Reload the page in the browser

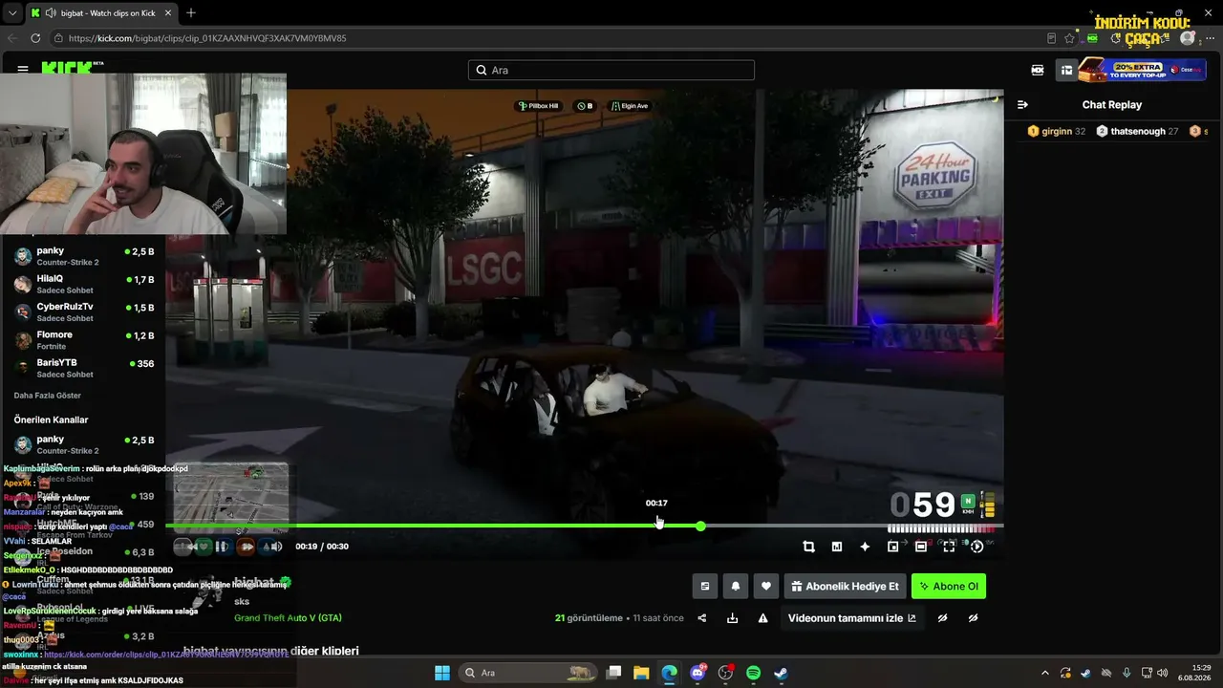click(35, 38)
